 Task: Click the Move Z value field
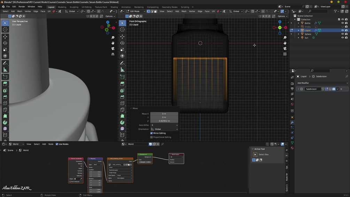pyautogui.click(x=164, y=121)
